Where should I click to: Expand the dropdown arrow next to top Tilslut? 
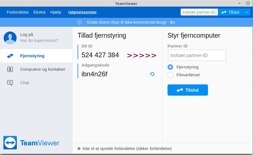point(247,12)
